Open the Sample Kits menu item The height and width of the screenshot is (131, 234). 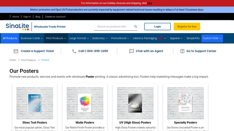pyautogui.click(x=193, y=38)
